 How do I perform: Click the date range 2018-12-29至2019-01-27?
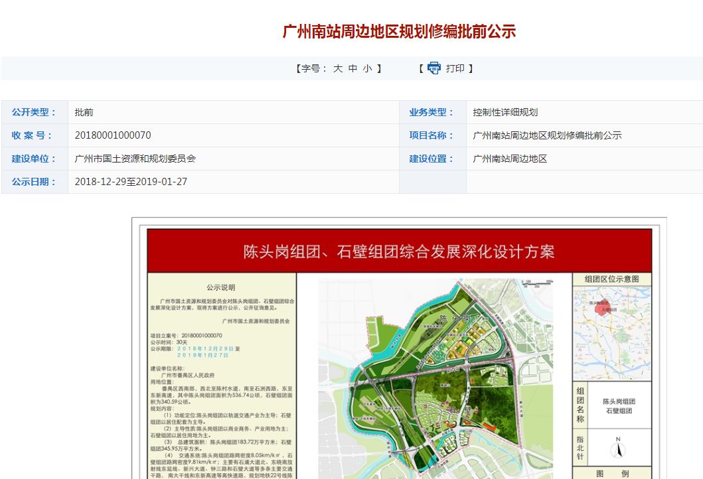pyautogui.click(x=131, y=182)
